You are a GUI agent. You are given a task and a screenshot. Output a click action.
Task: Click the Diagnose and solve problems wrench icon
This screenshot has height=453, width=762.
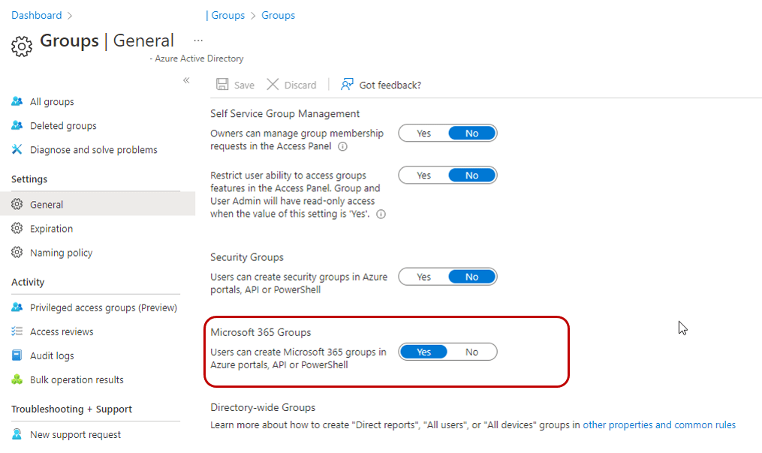17,150
